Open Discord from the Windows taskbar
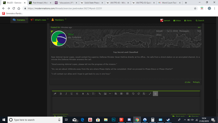The width and height of the screenshot is (218, 123). point(129,120)
